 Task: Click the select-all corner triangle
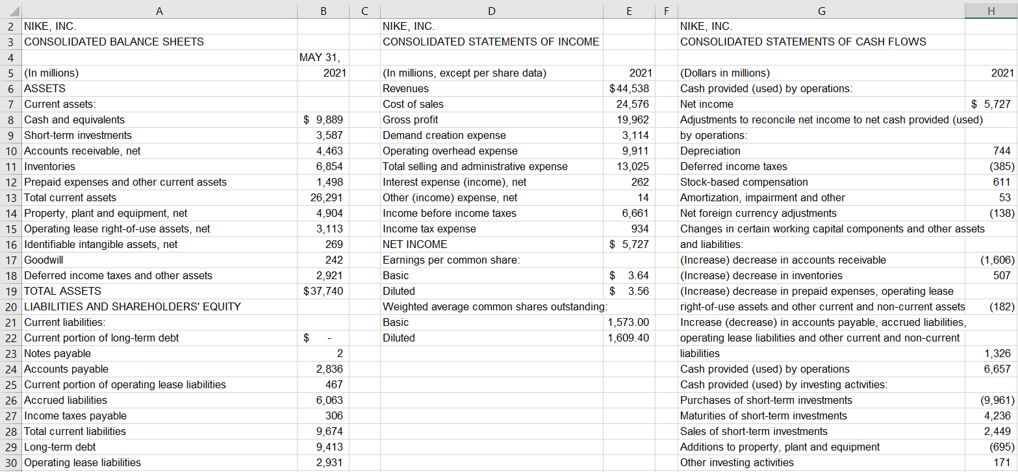click(x=11, y=10)
